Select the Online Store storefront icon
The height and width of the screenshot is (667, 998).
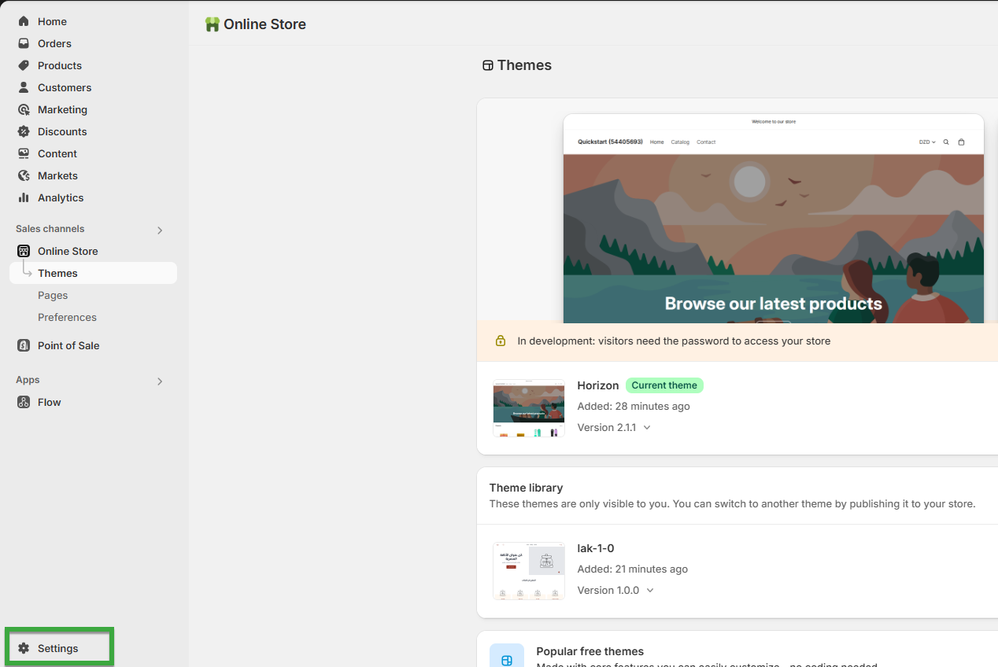pyautogui.click(x=24, y=251)
